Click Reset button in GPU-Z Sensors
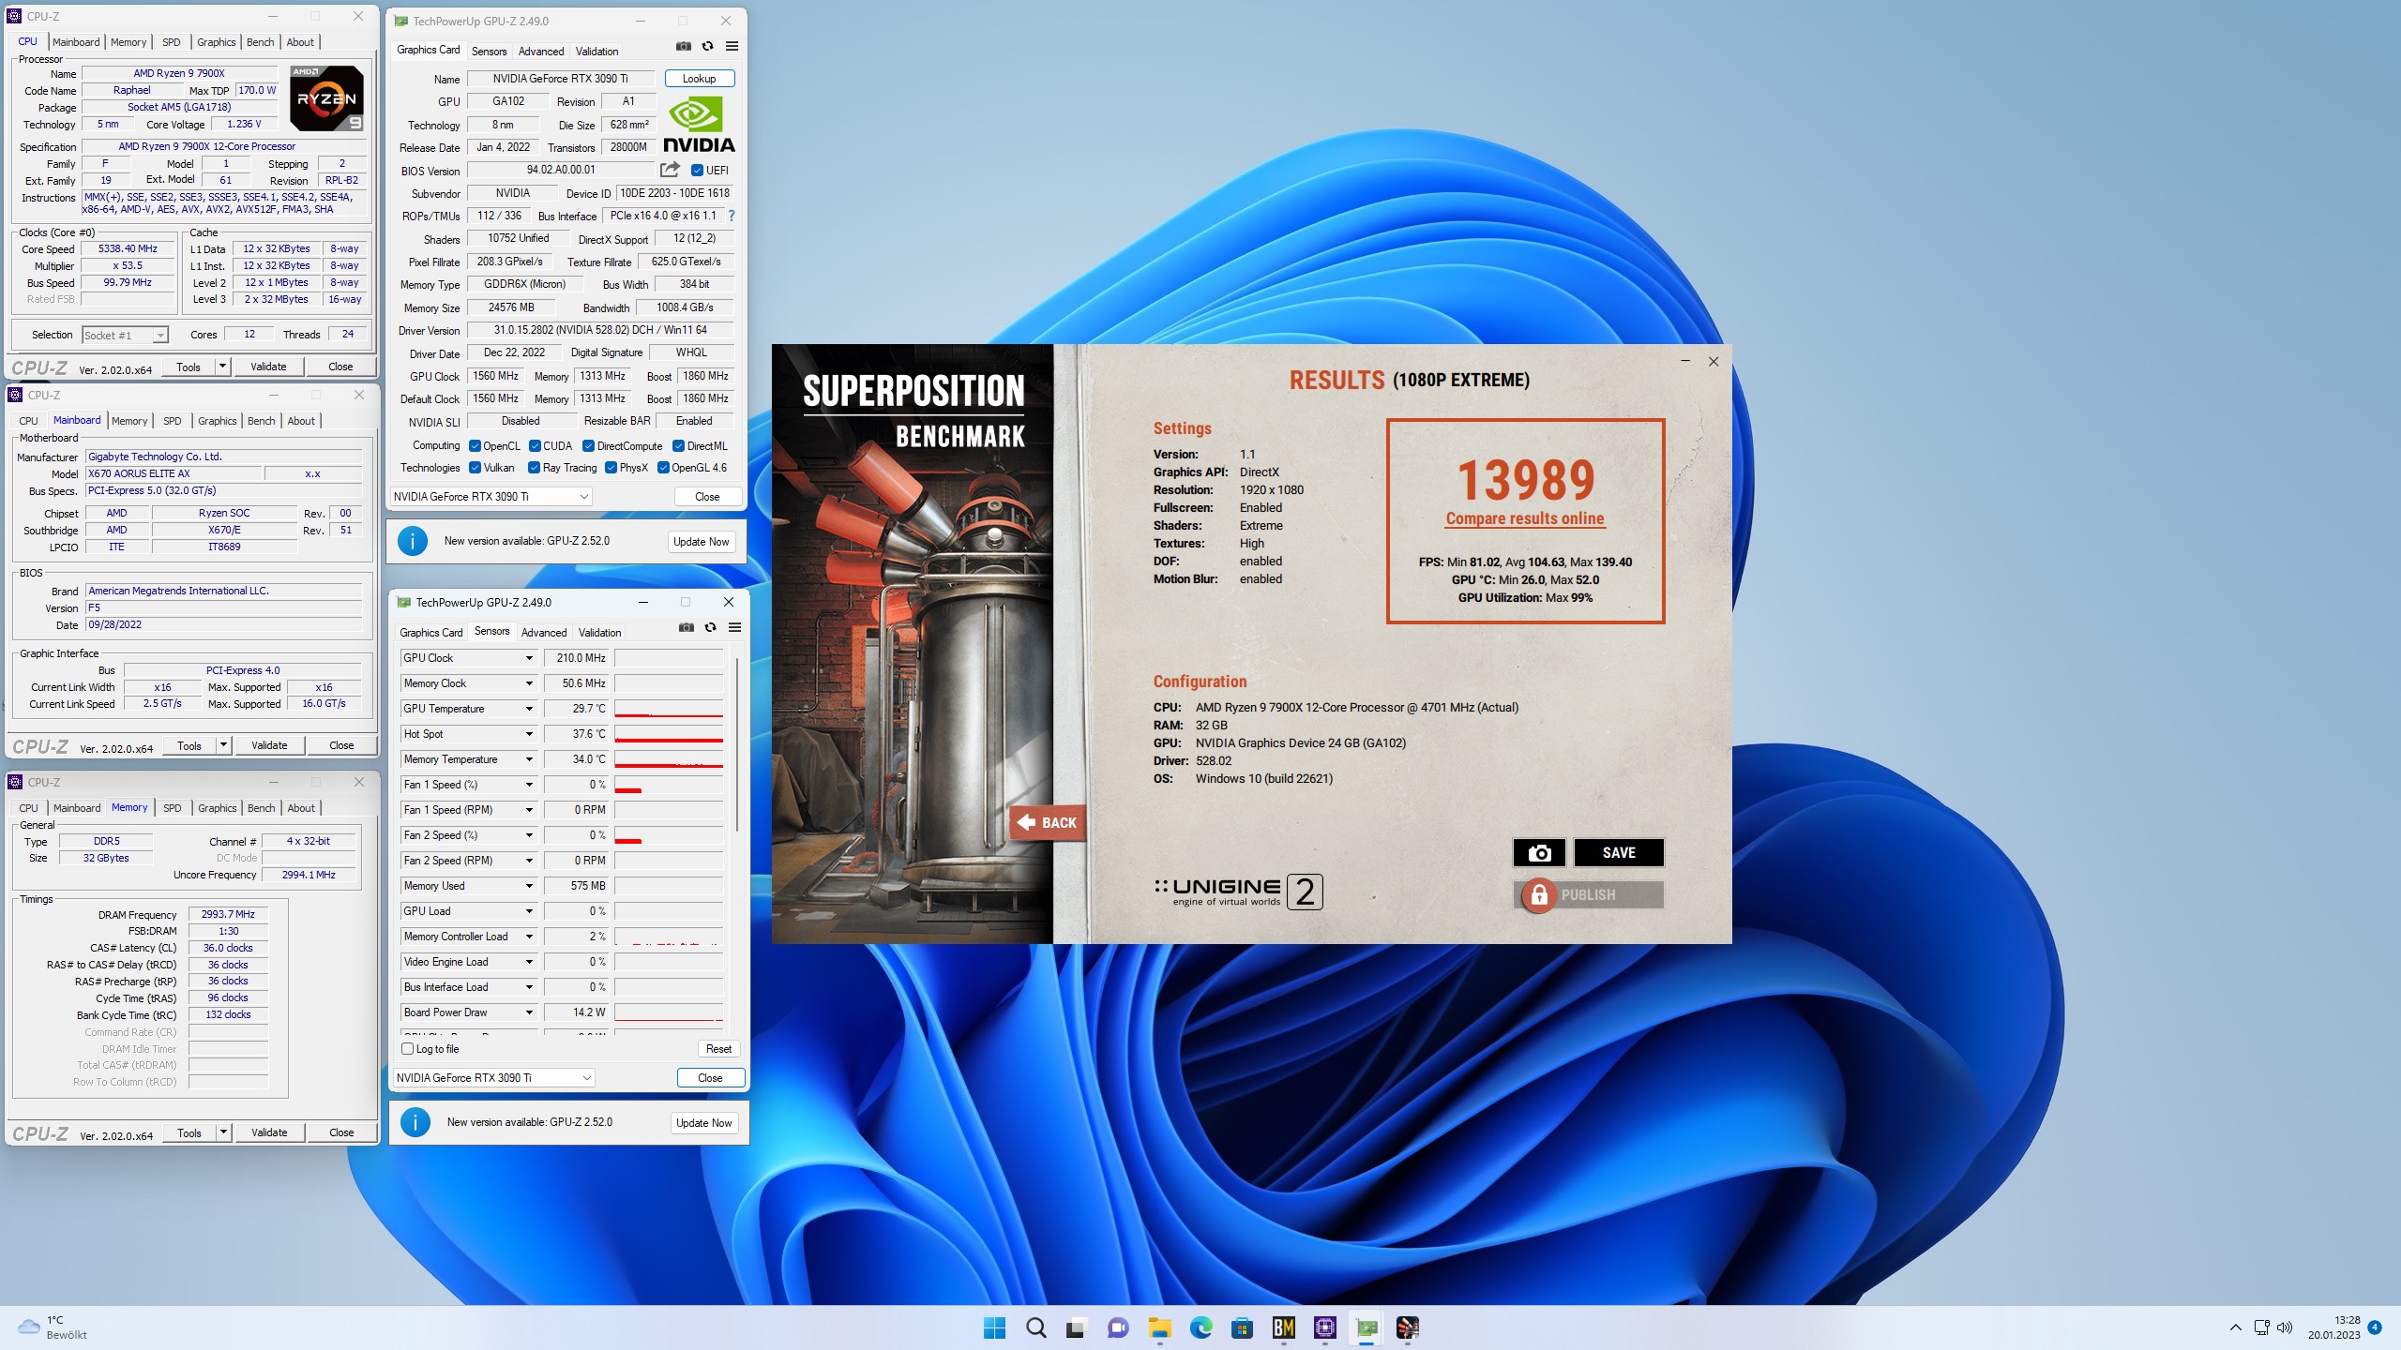This screenshot has height=1350, width=2401. tap(718, 1049)
